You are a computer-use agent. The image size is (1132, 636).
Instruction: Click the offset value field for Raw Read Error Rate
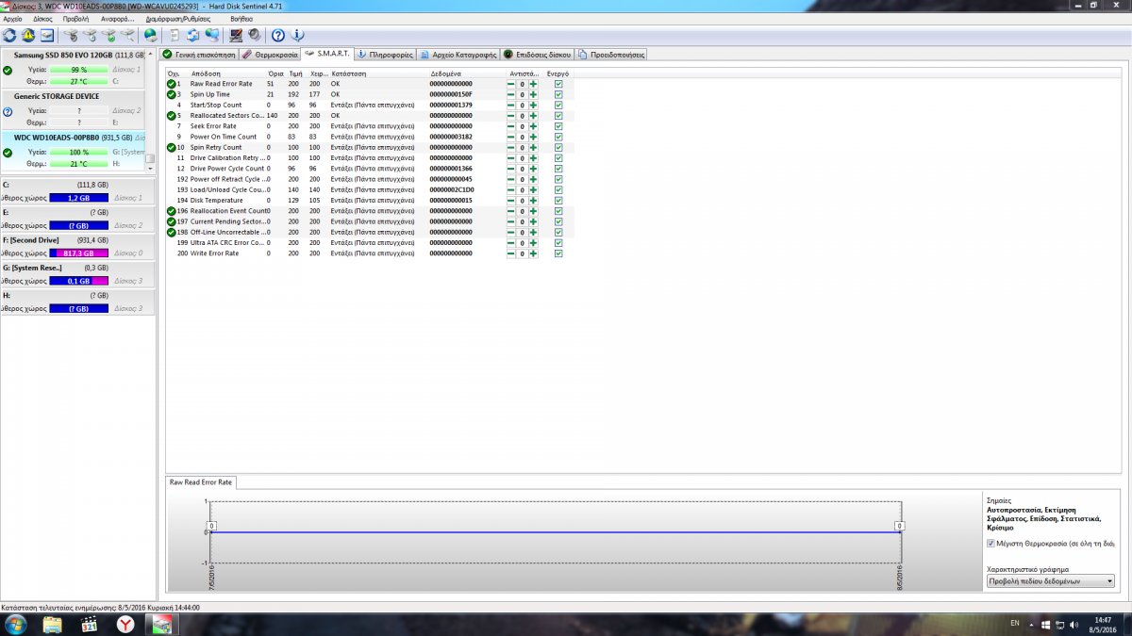coord(522,84)
